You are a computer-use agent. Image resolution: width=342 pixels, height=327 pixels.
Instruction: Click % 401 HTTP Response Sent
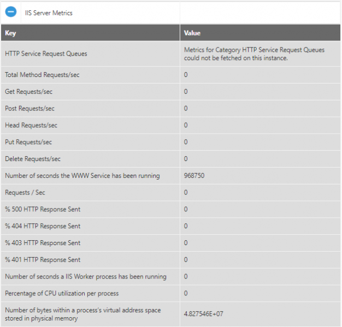pyautogui.click(x=43, y=260)
